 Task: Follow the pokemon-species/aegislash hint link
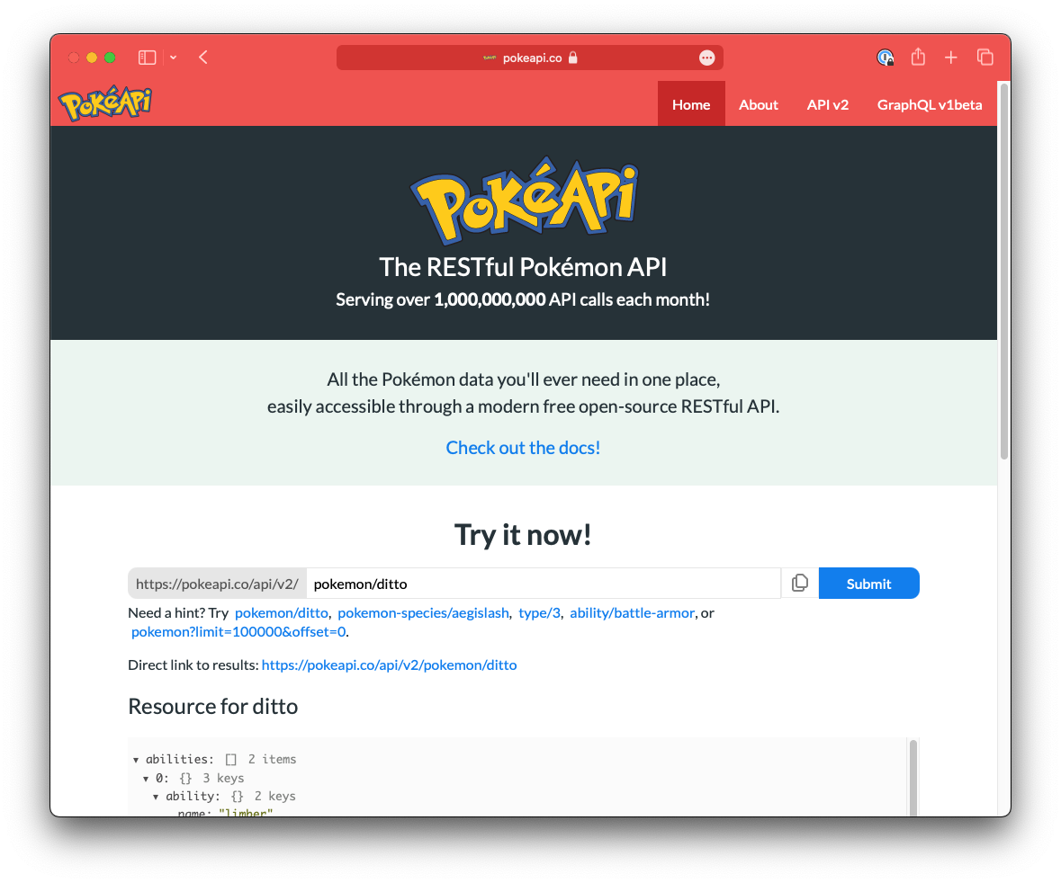click(423, 612)
